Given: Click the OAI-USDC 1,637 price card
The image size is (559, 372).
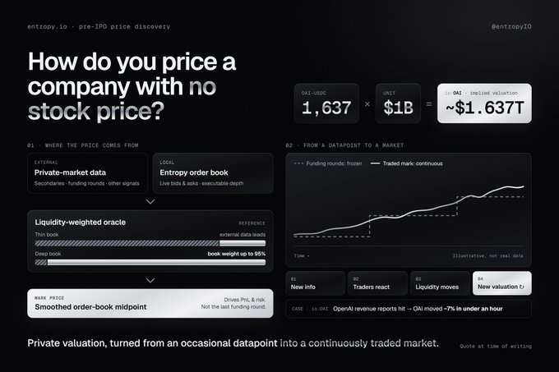Looking at the screenshot, I should tap(326, 103).
